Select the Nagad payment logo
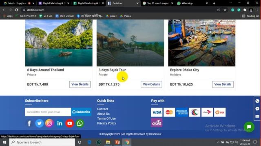The height and width of the screenshot is (146, 261). pyautogui.click(x=220, y=112)
